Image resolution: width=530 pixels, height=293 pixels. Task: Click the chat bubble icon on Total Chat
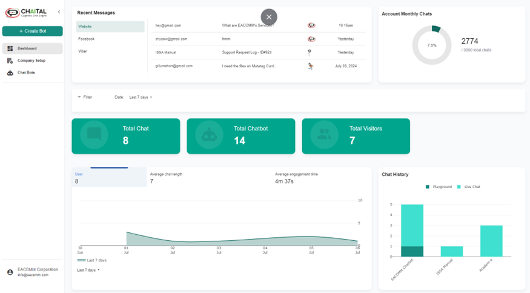(x=94, y=134)
